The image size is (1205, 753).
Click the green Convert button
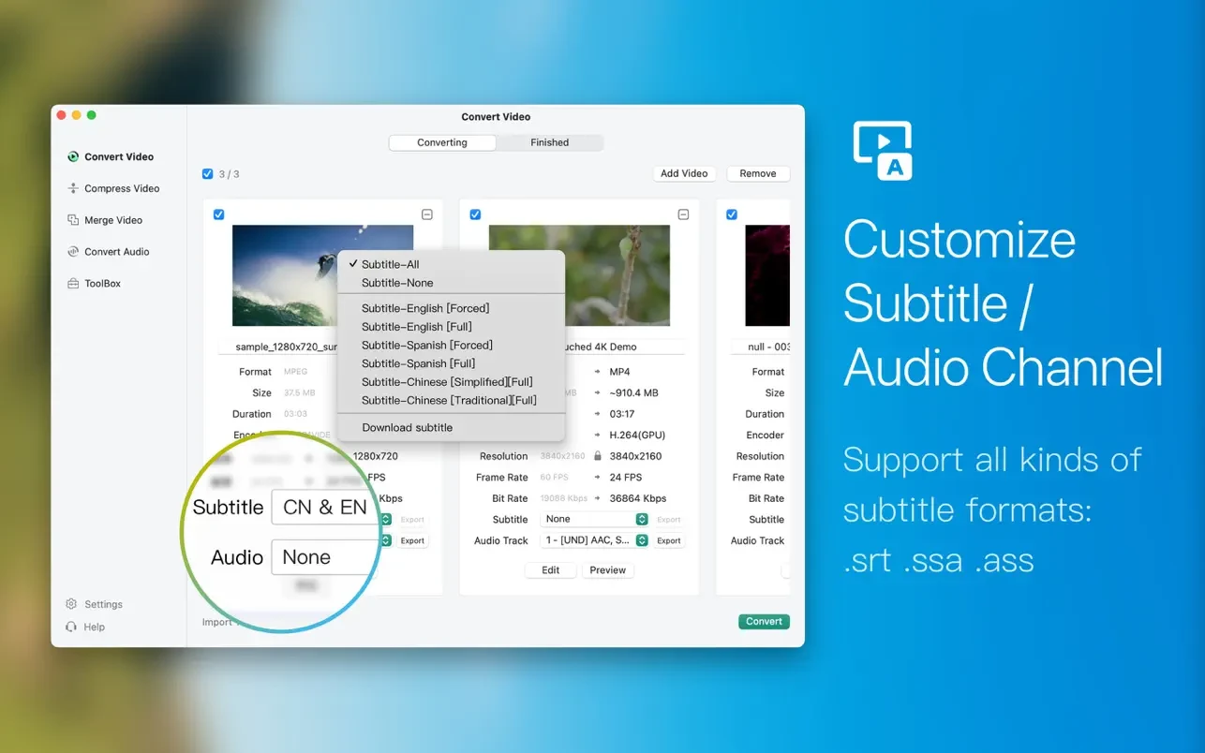coord(764,621)
